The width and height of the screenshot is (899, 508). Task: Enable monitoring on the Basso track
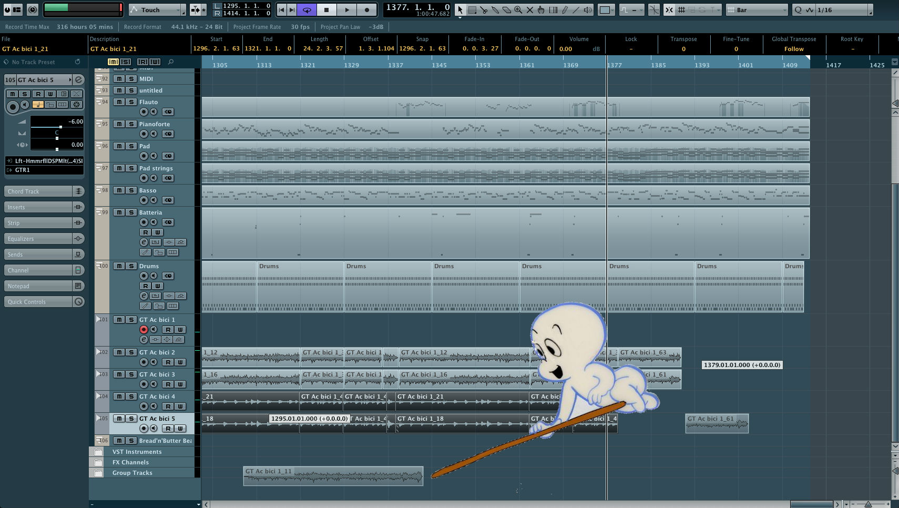click(x=154, y=200)
